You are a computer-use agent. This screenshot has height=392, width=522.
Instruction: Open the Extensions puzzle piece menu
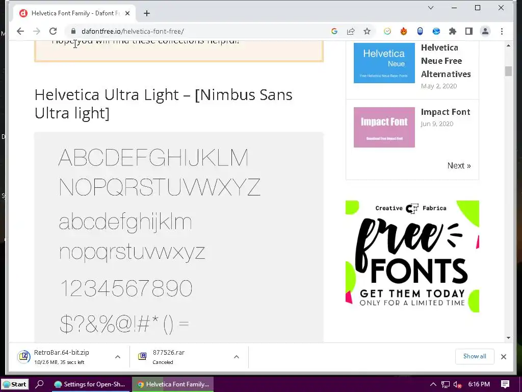(453, 31)
